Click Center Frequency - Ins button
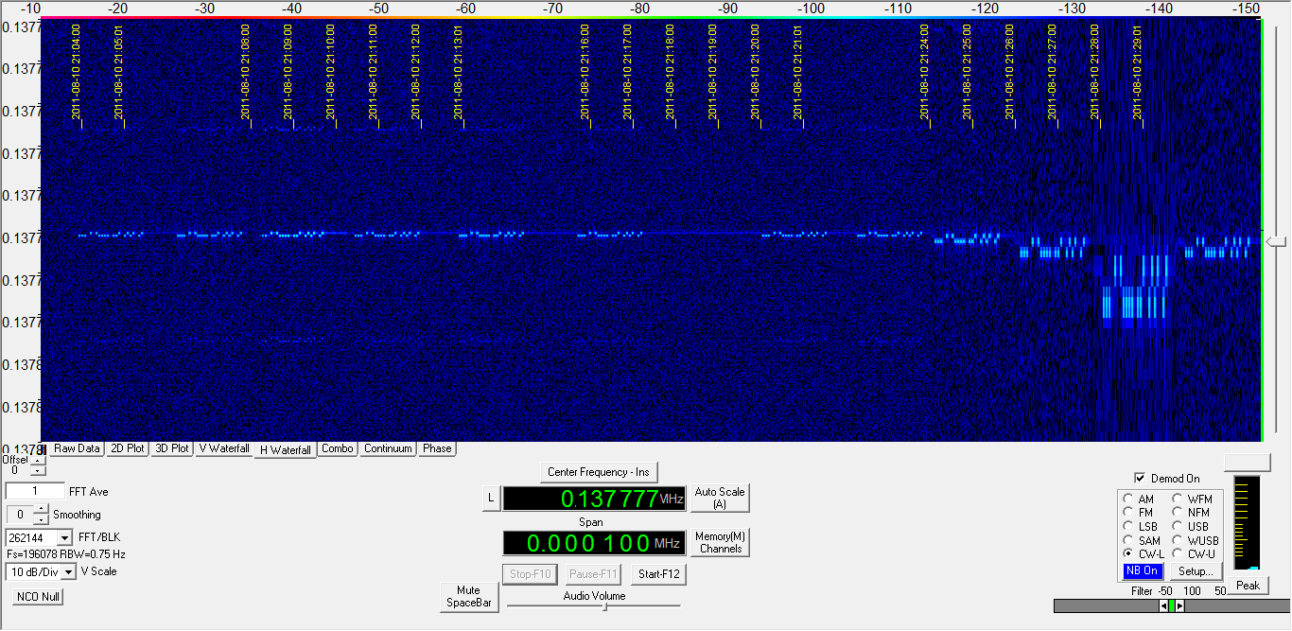This screenshot has width=1292, height=631. click(x=599, y=471)
